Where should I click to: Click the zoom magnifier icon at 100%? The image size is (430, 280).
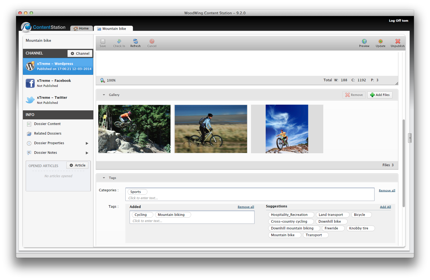click(x=102, y=80)
